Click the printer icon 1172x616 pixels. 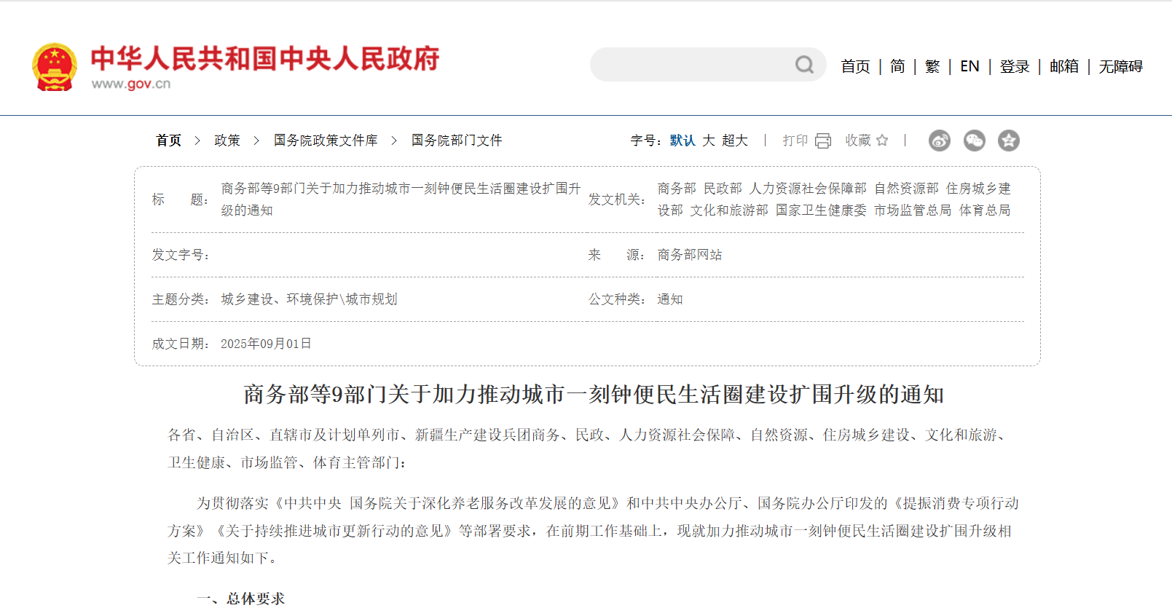coord(823,141)
